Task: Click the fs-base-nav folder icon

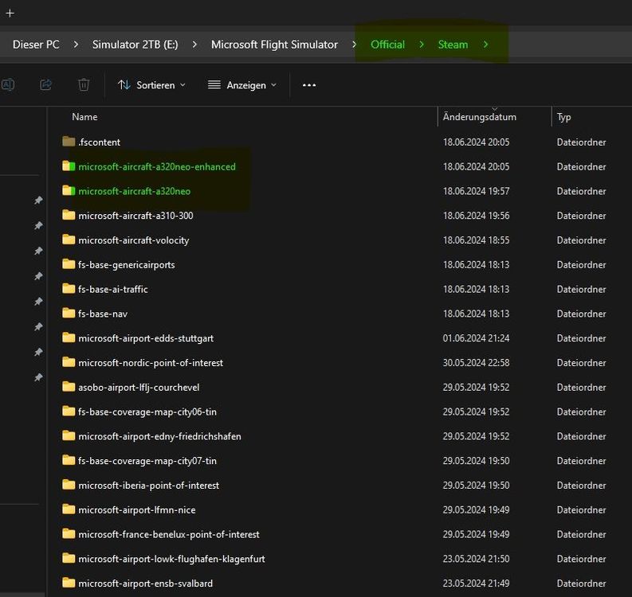Action: click(69, 314)
